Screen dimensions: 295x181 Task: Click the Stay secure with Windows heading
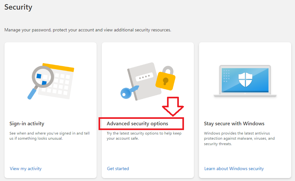[x=234, y=124]
